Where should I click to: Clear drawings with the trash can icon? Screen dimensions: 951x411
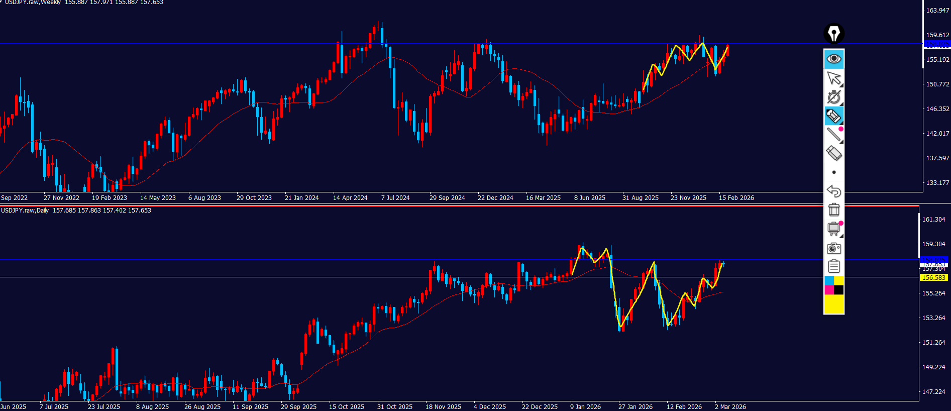(833, 210)
